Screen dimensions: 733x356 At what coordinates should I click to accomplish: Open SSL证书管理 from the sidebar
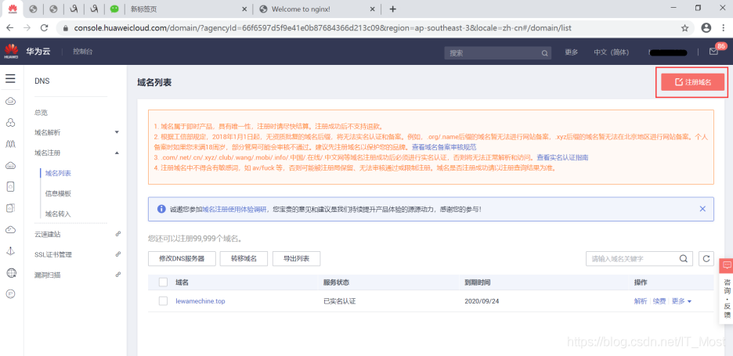(x=53, y=254)
